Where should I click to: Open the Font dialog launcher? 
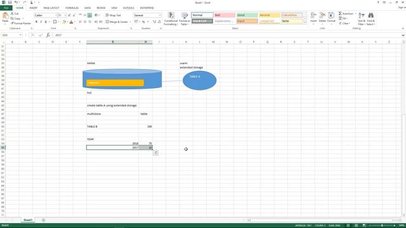click(75, 28)
